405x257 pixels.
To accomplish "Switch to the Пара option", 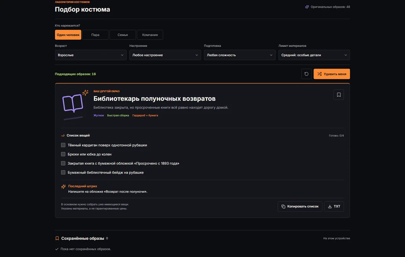I will [96, 35].
